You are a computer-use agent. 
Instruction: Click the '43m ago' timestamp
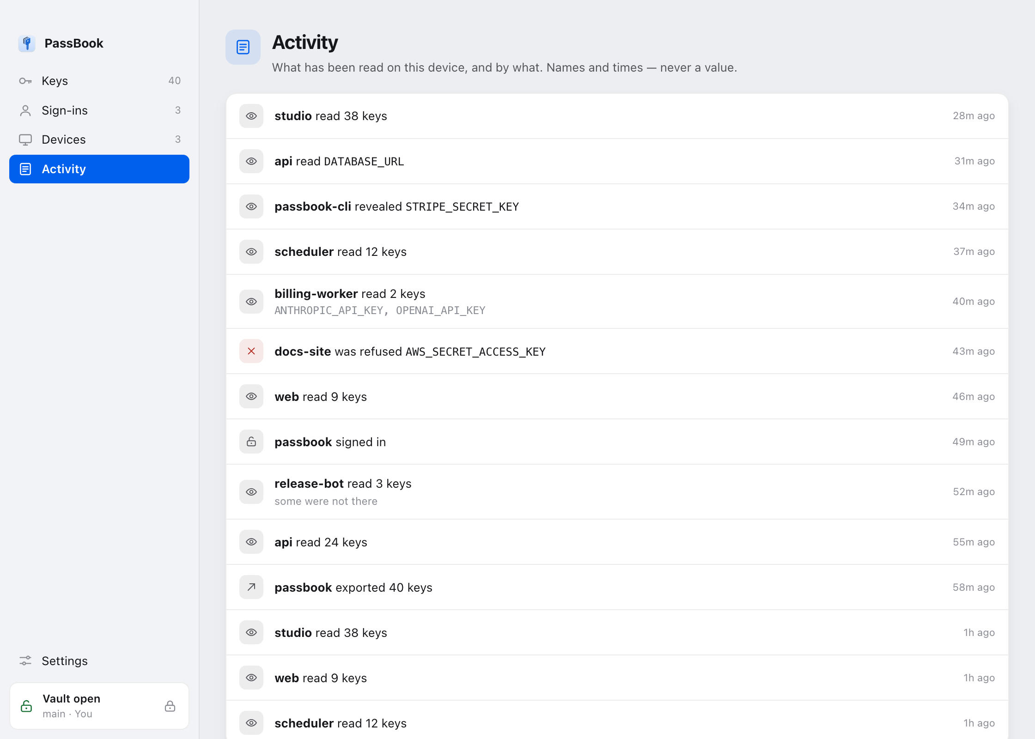pyautogui.click(x=974, y=351)
